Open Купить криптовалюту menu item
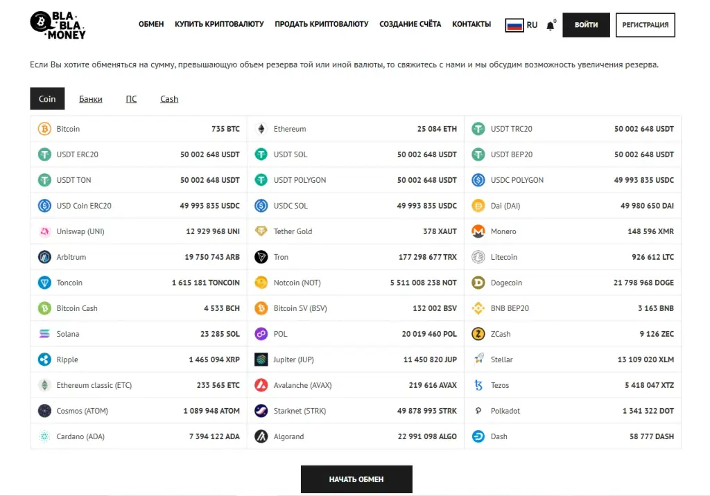Viewport: 710px width, 496px height. (x=219, y=24)
